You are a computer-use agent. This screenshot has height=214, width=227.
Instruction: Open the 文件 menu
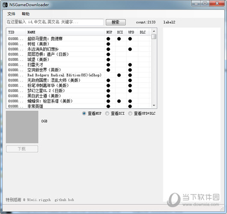pyautogui.click(x=11, y=14)
